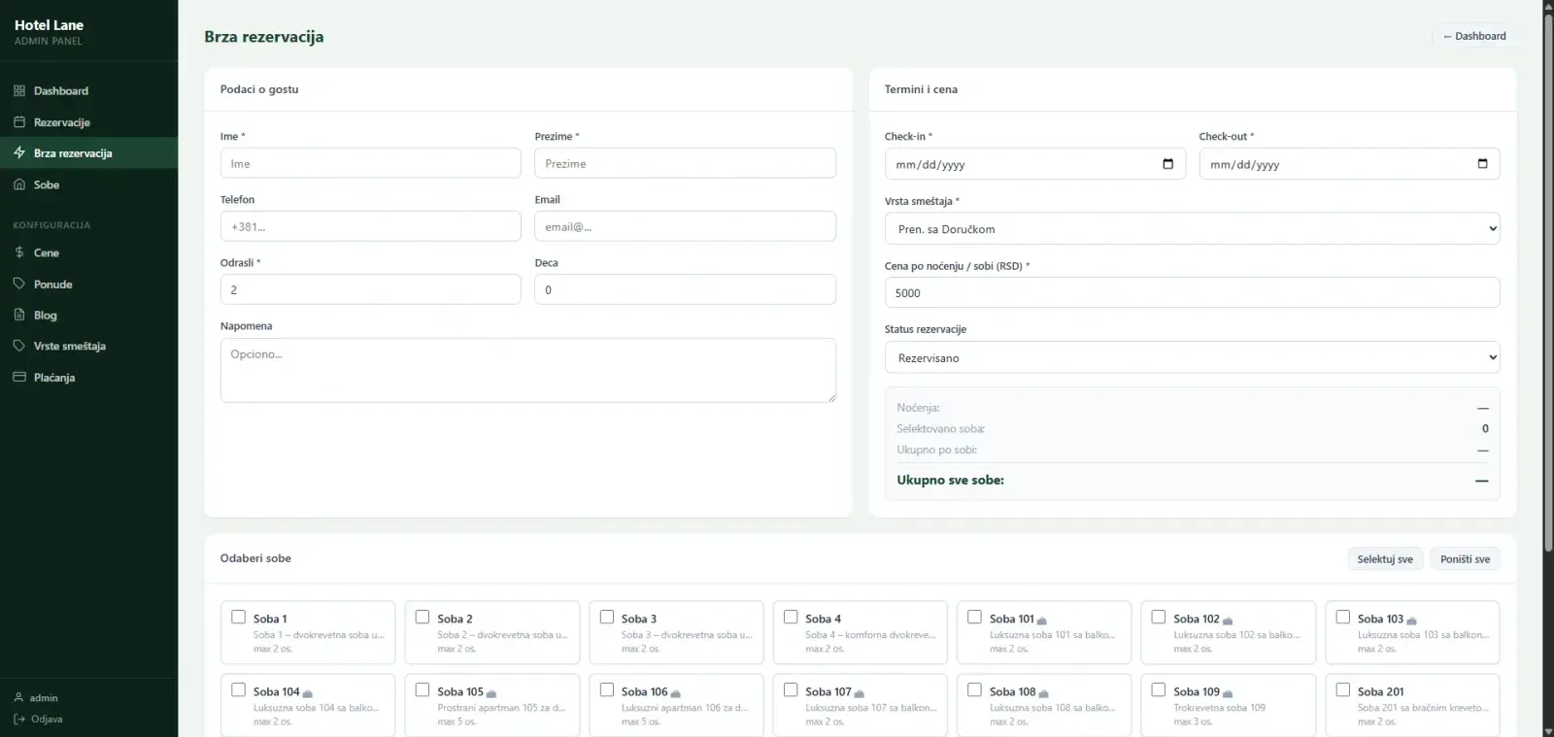Navigate to Cene in Konfiguracija
Screen dimensions: 1554x737
coord(88,251)
